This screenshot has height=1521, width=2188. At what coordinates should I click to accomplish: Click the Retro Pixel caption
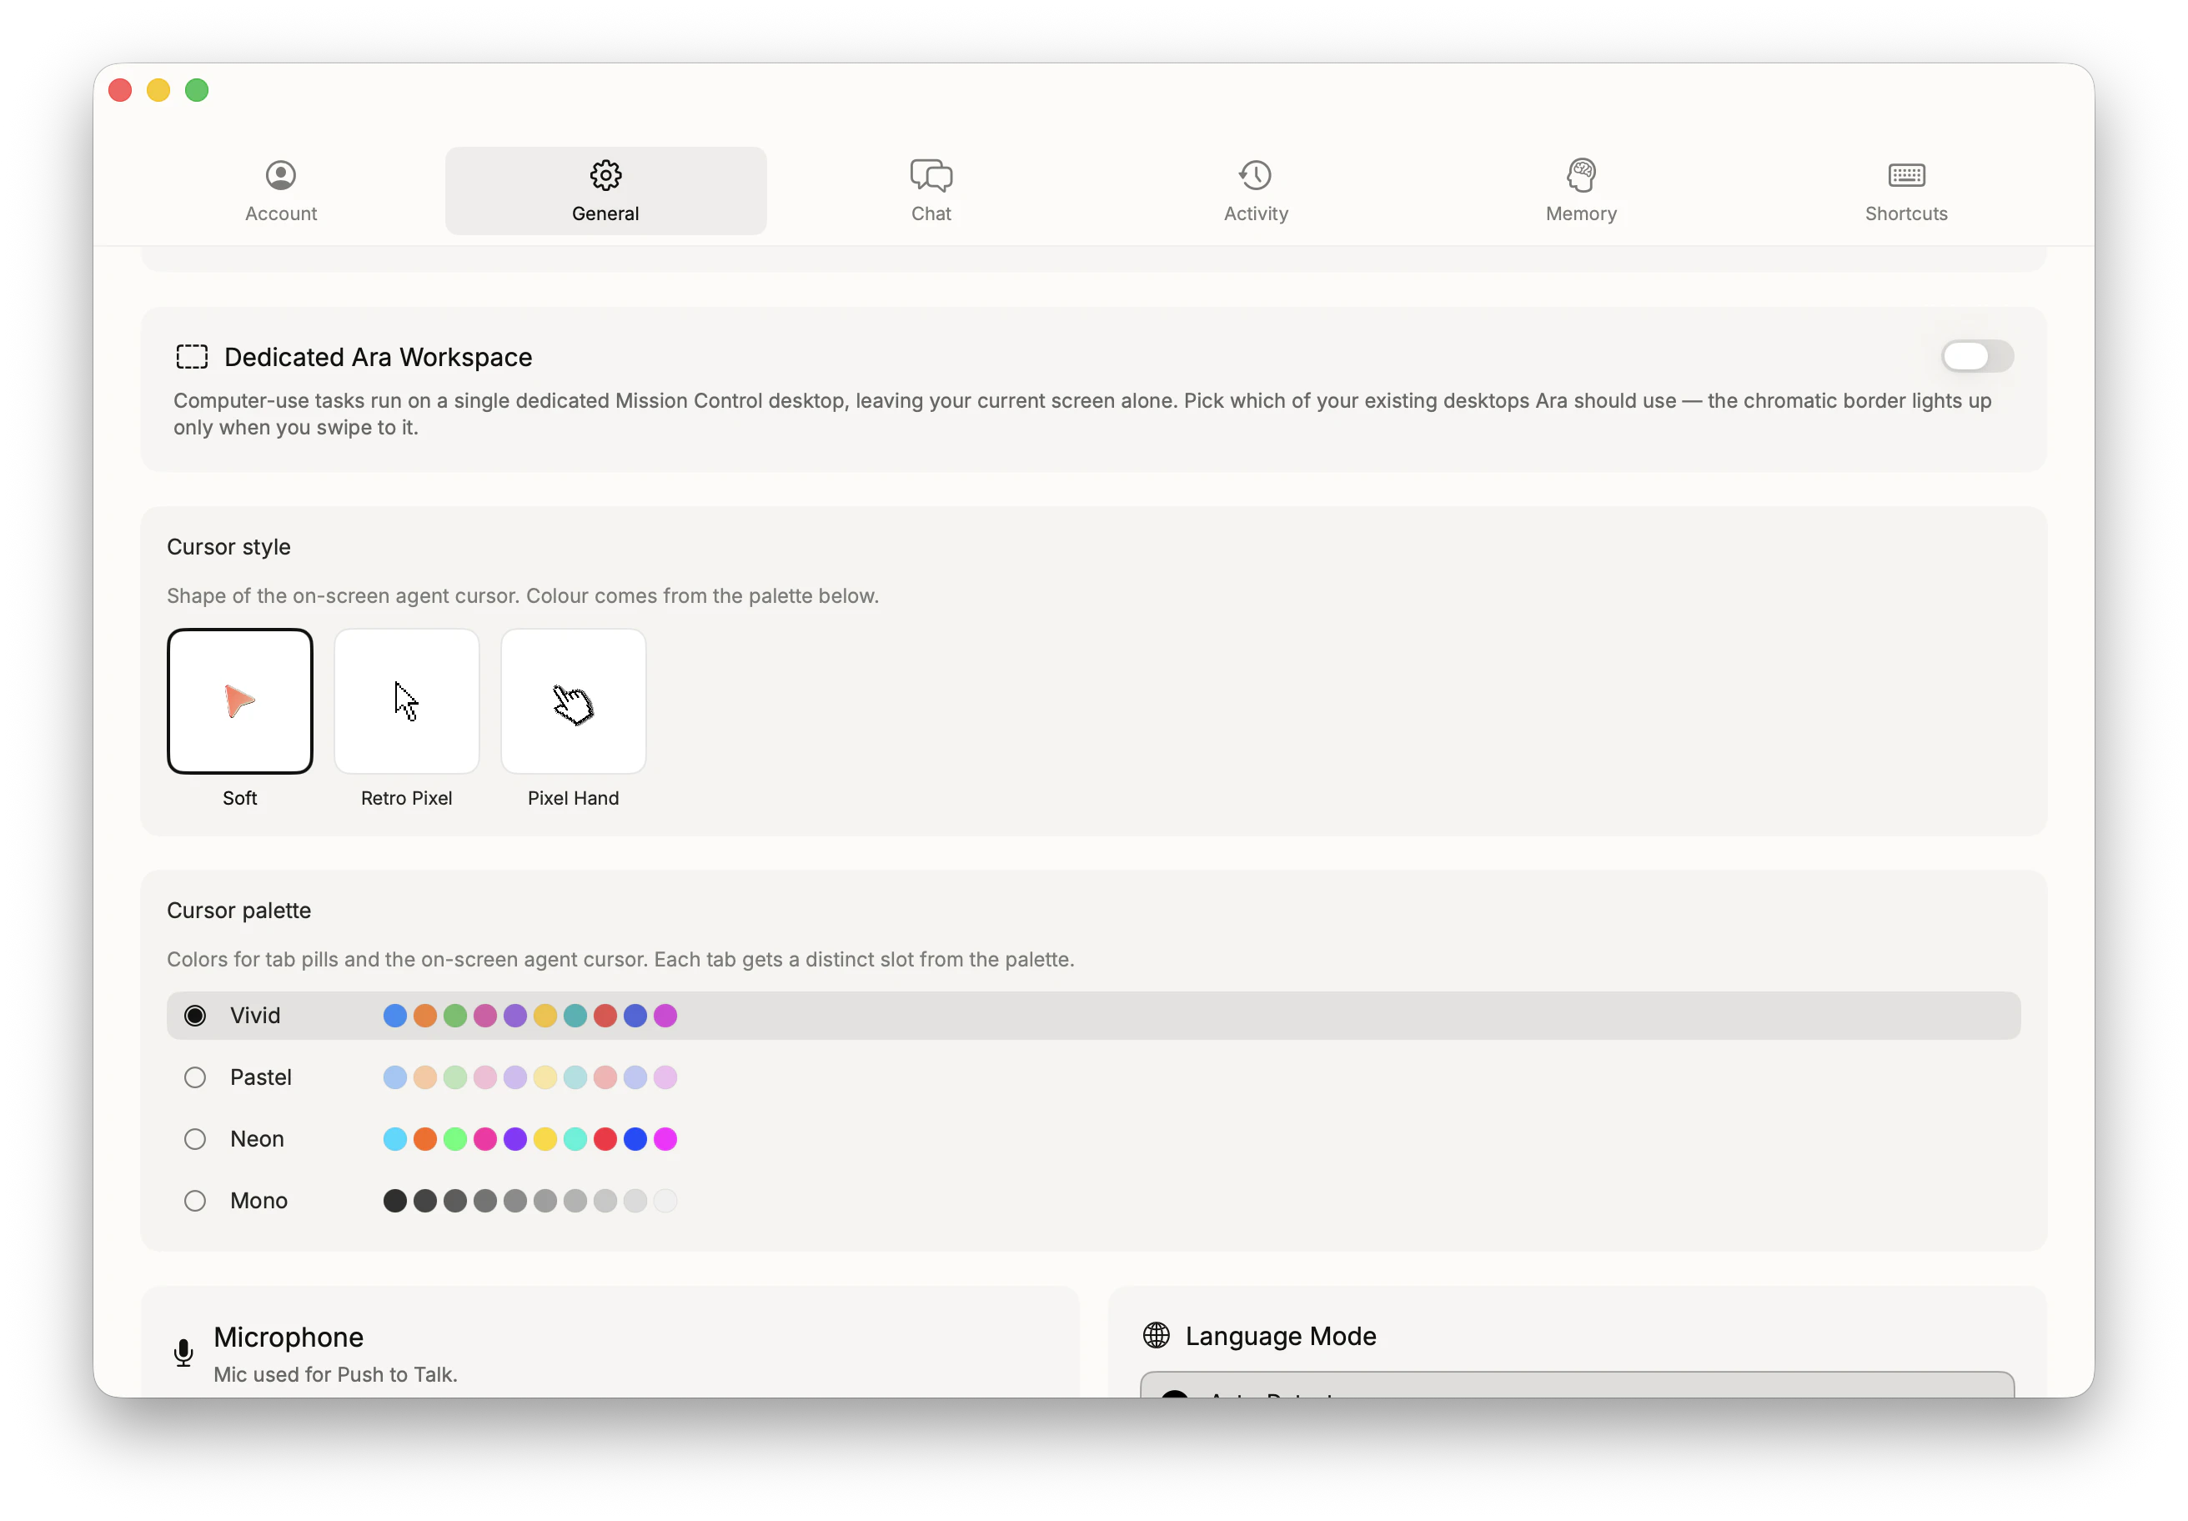[407, 798]
